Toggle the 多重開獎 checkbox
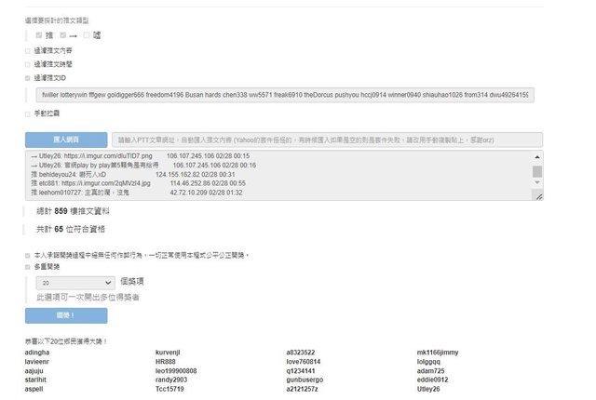 click(x=27, y=266)
